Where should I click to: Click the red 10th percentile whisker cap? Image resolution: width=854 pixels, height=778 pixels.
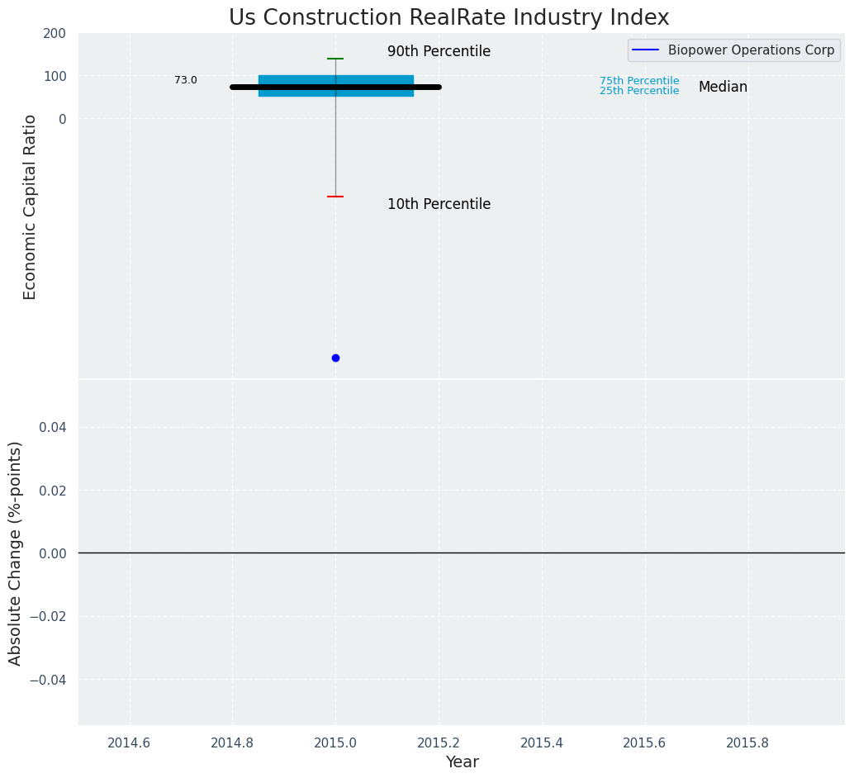point(335,197)
